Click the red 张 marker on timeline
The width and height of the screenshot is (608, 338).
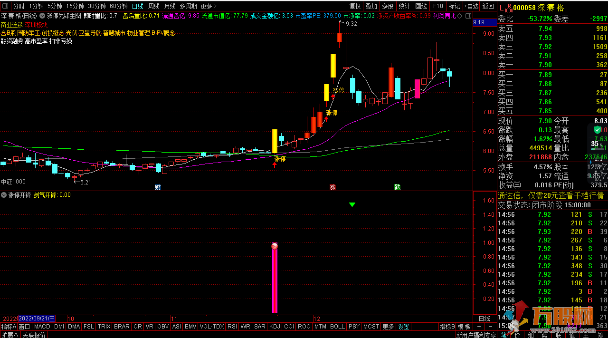pos(332,187)
